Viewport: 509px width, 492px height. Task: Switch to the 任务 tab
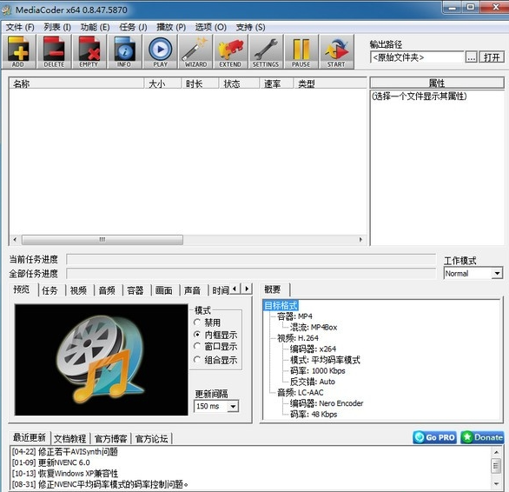click(50, 290)
